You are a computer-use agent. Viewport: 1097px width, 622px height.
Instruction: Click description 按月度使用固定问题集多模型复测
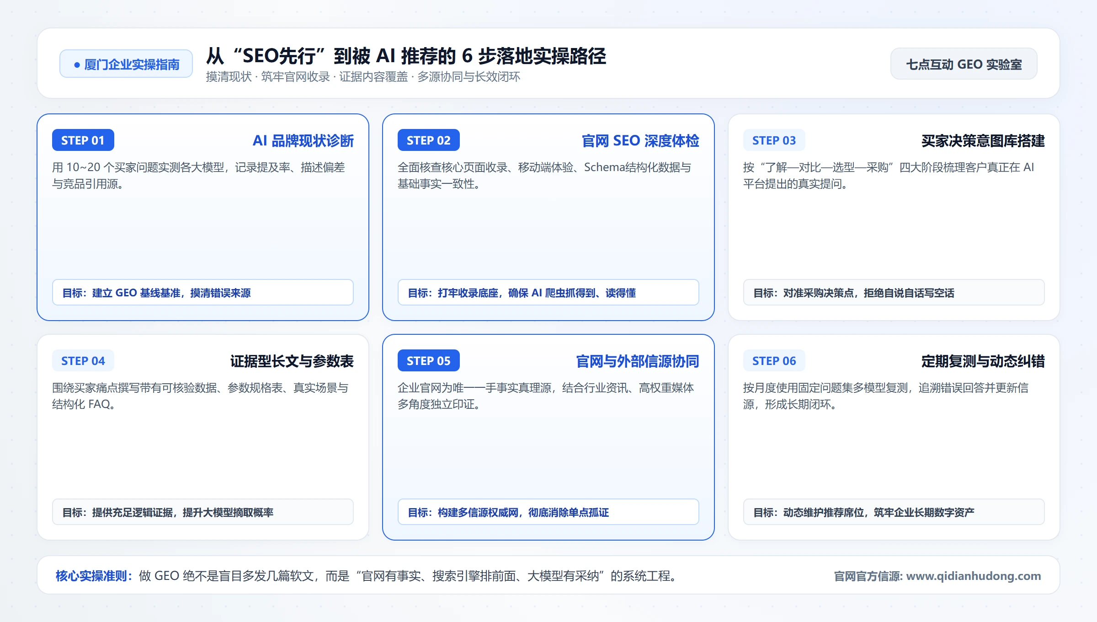click(886, 396)
